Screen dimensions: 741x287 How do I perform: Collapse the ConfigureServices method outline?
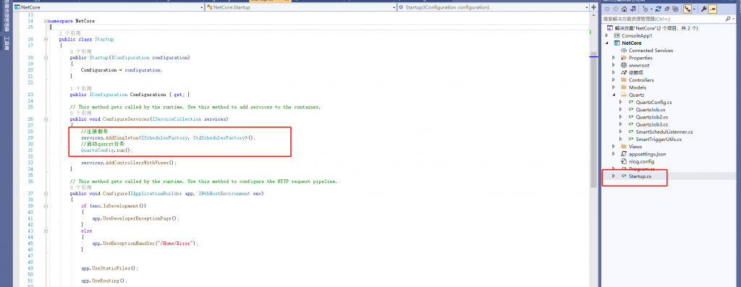[x=46, y=119]
